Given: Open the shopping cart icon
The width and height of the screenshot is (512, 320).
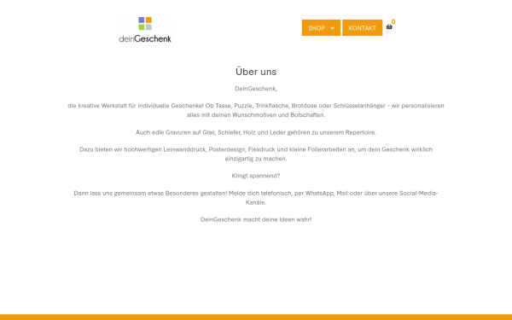Looking at the screenshot, I should click(389, 27).
